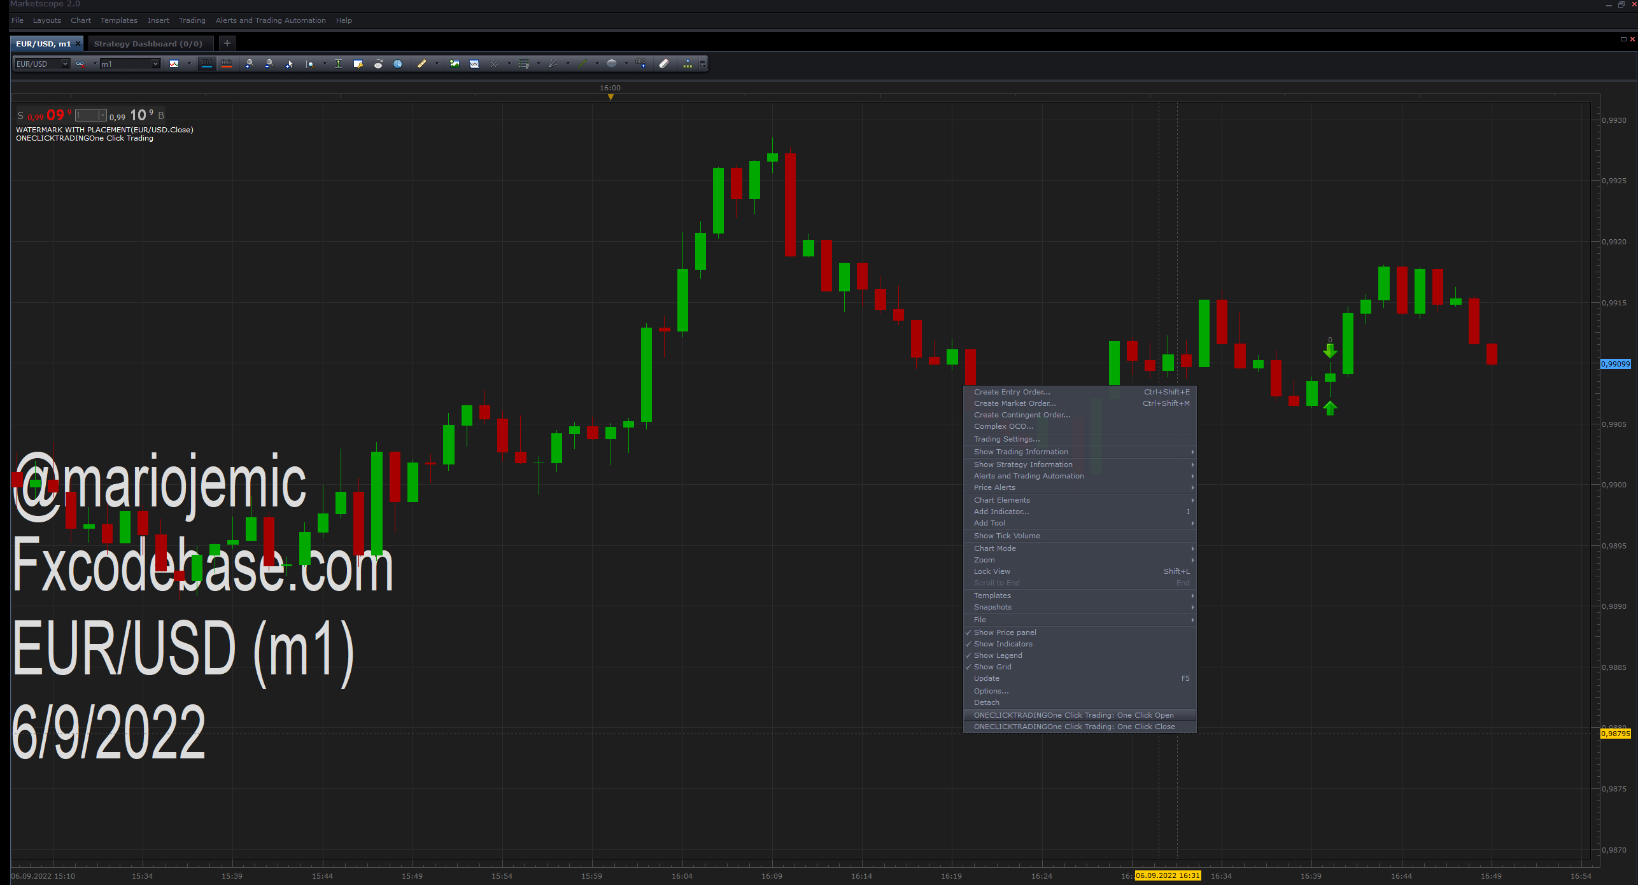Choose One Click Trading: One Click Open
Viewport: 1638px width, 885px height.
pos(1080,715)
